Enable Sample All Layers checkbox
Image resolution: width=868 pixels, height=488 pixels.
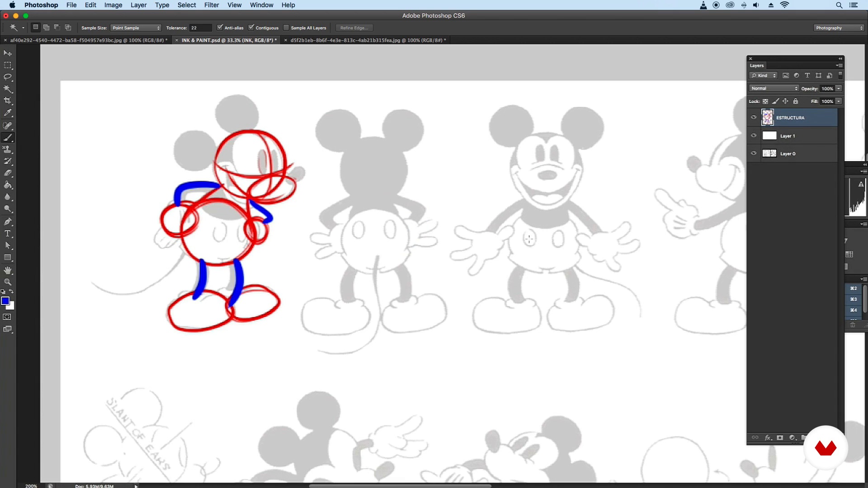point(286,28)
